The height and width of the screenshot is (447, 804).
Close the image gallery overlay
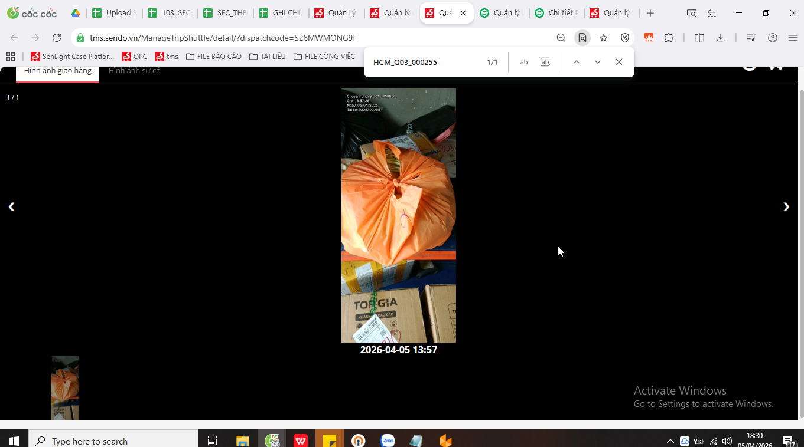tap(776, 66)
